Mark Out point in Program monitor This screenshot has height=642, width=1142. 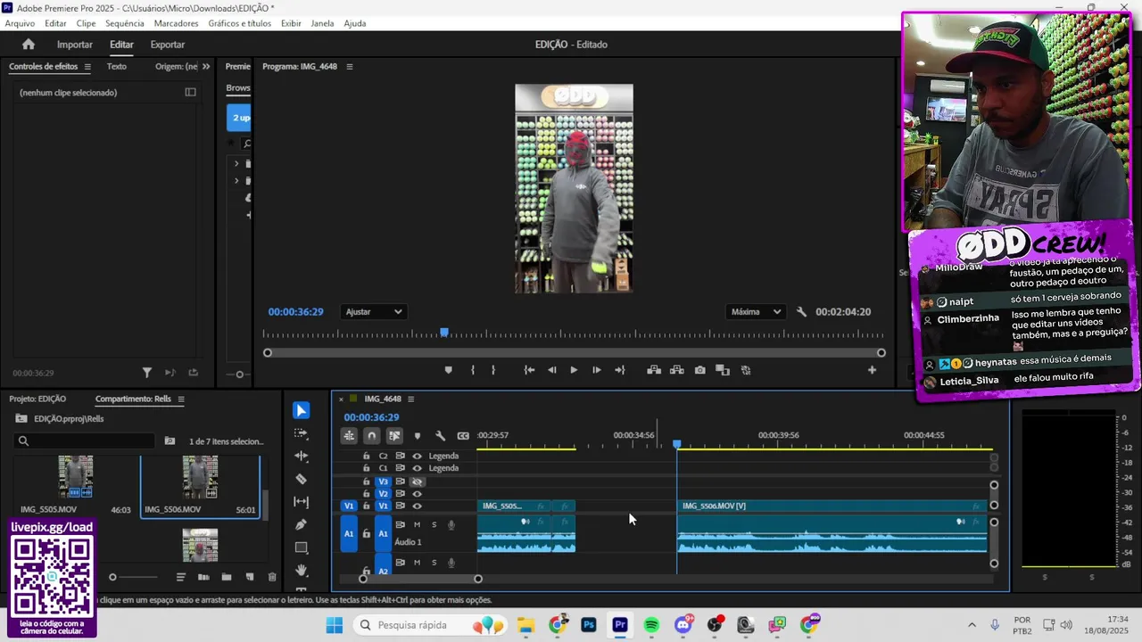(493, 370)
